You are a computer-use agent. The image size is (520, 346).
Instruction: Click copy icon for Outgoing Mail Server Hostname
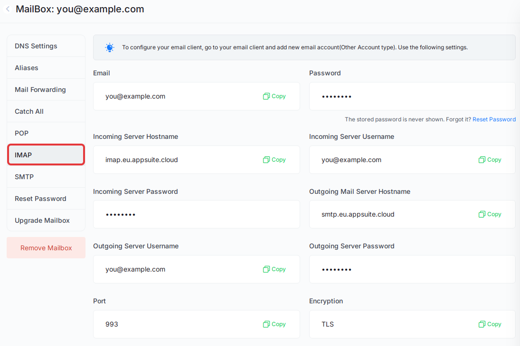pos(482,214)
